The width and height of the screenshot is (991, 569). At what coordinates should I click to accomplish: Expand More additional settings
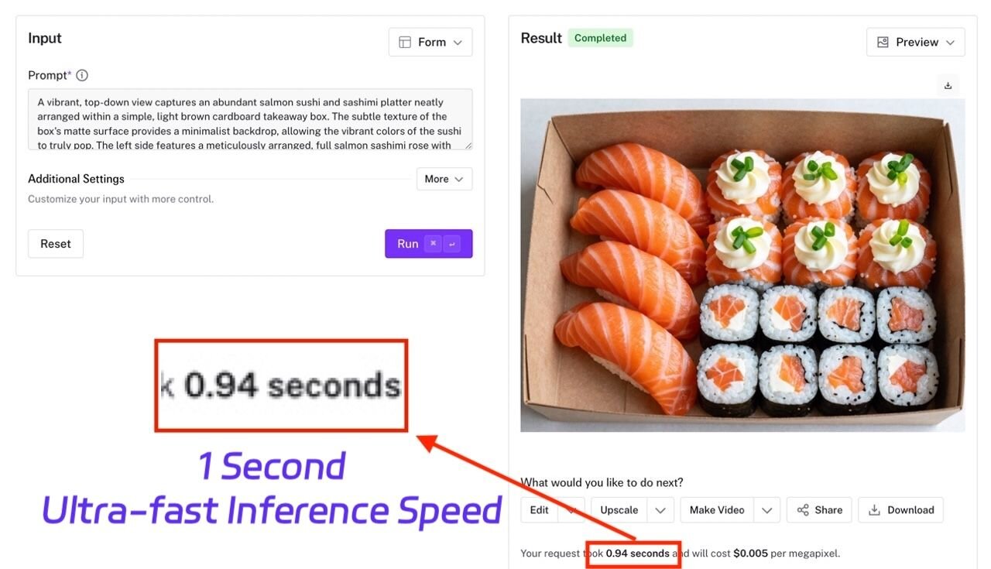444,179
